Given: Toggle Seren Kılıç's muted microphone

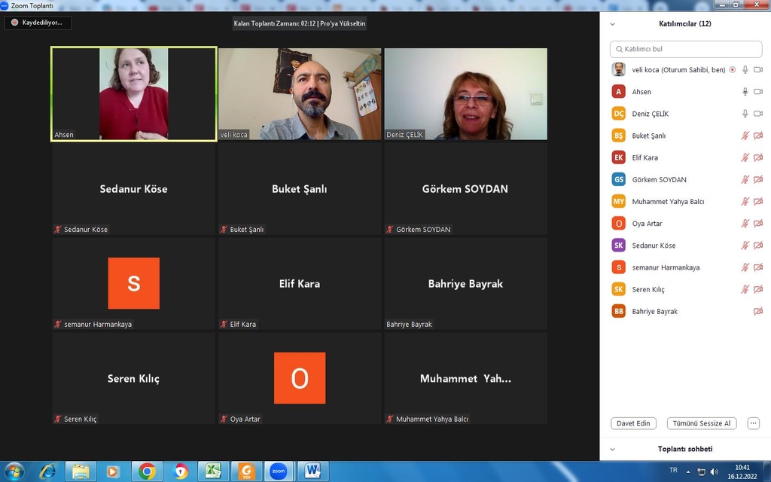Looking at the screenshot, I should 745,289.
